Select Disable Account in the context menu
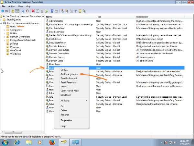The image size is (194, 146). coord(72,78)
